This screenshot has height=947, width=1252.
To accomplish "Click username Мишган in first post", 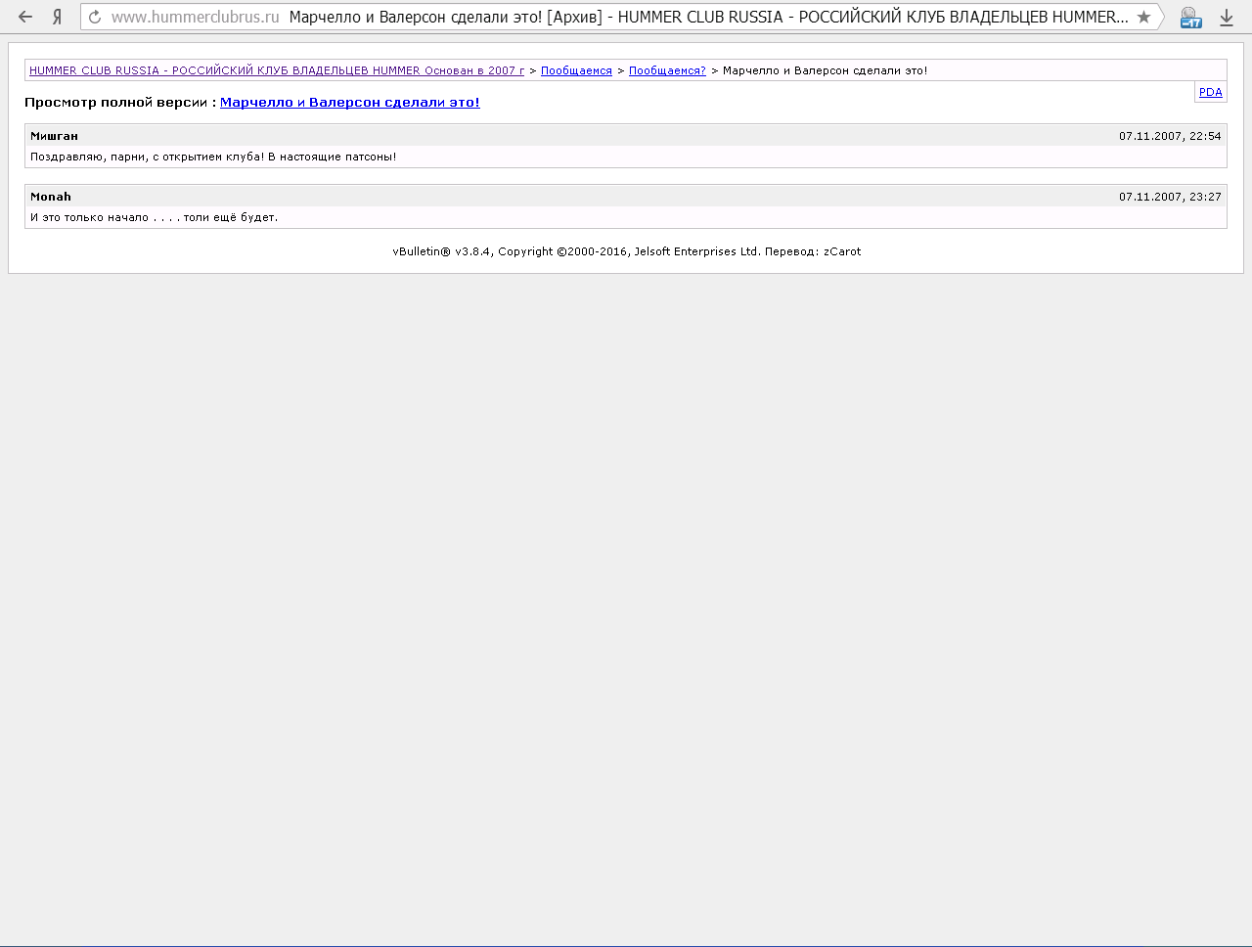I will point(54,136).
